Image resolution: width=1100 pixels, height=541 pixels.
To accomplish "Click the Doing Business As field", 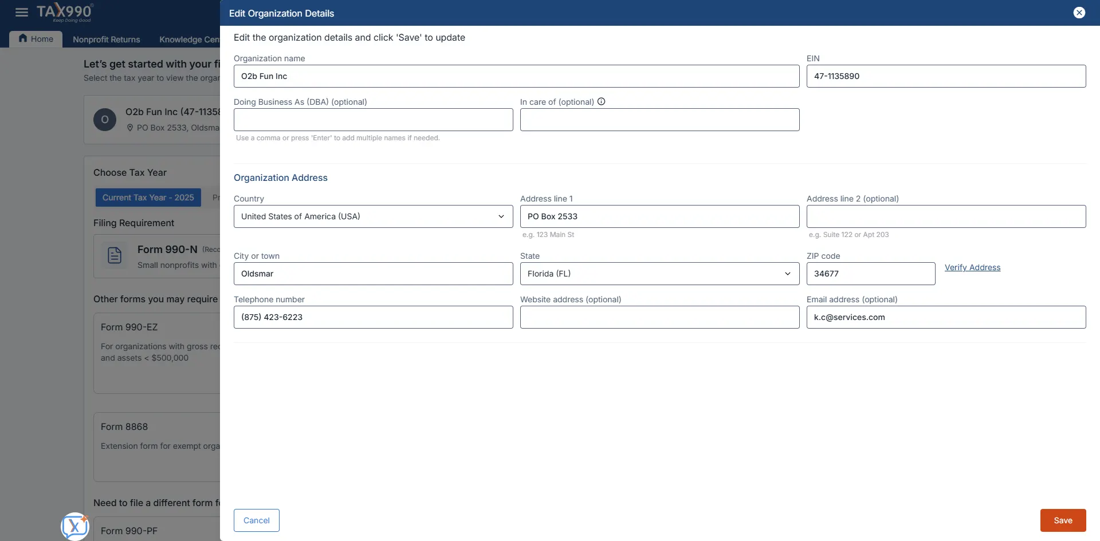I will 373,120.
